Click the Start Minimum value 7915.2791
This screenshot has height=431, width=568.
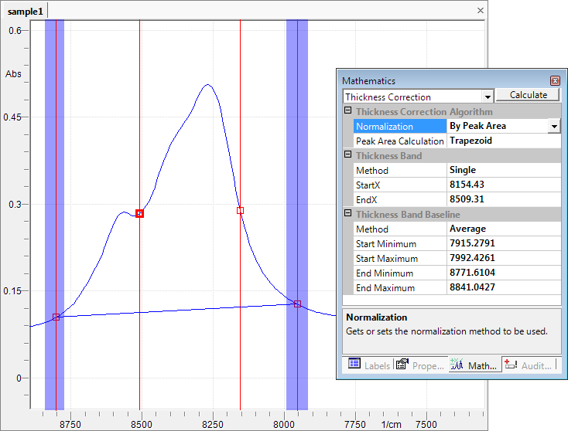coord(503,244)
